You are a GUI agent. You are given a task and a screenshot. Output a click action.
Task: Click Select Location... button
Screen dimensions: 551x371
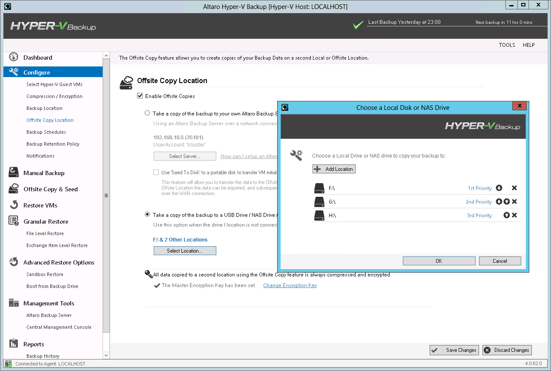point(185,251)
